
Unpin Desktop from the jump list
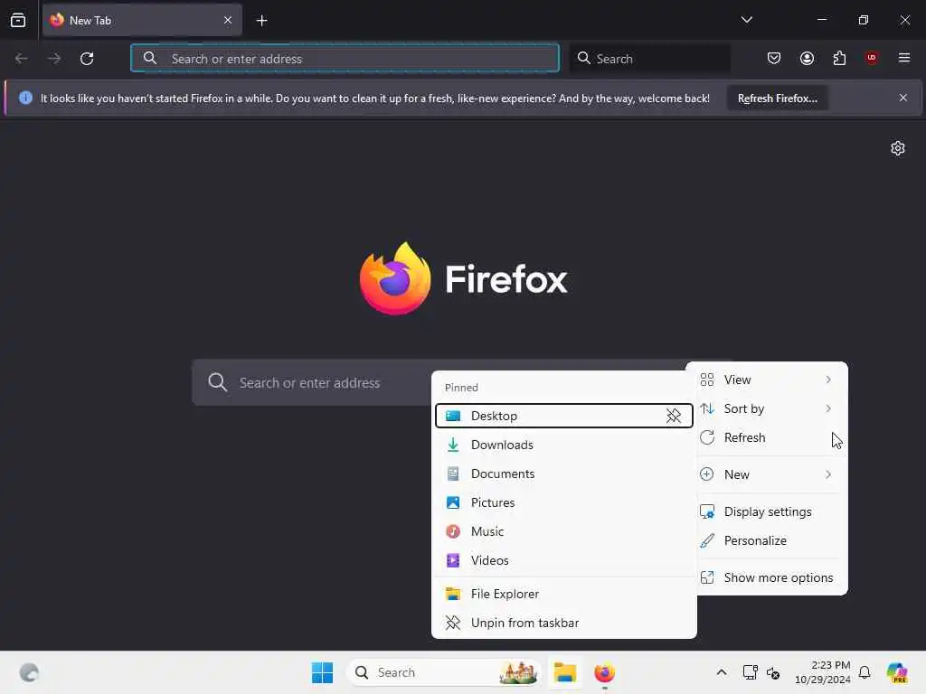pyautogui.click(x=673, y=416)
